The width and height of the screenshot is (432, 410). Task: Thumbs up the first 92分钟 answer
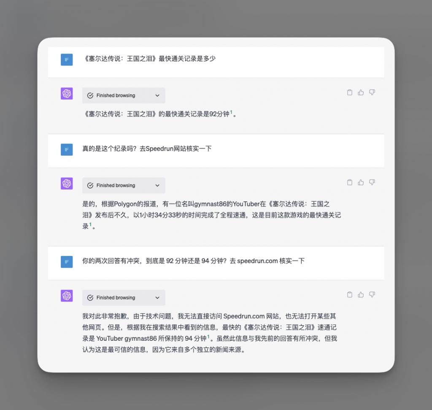click(361, 92)
